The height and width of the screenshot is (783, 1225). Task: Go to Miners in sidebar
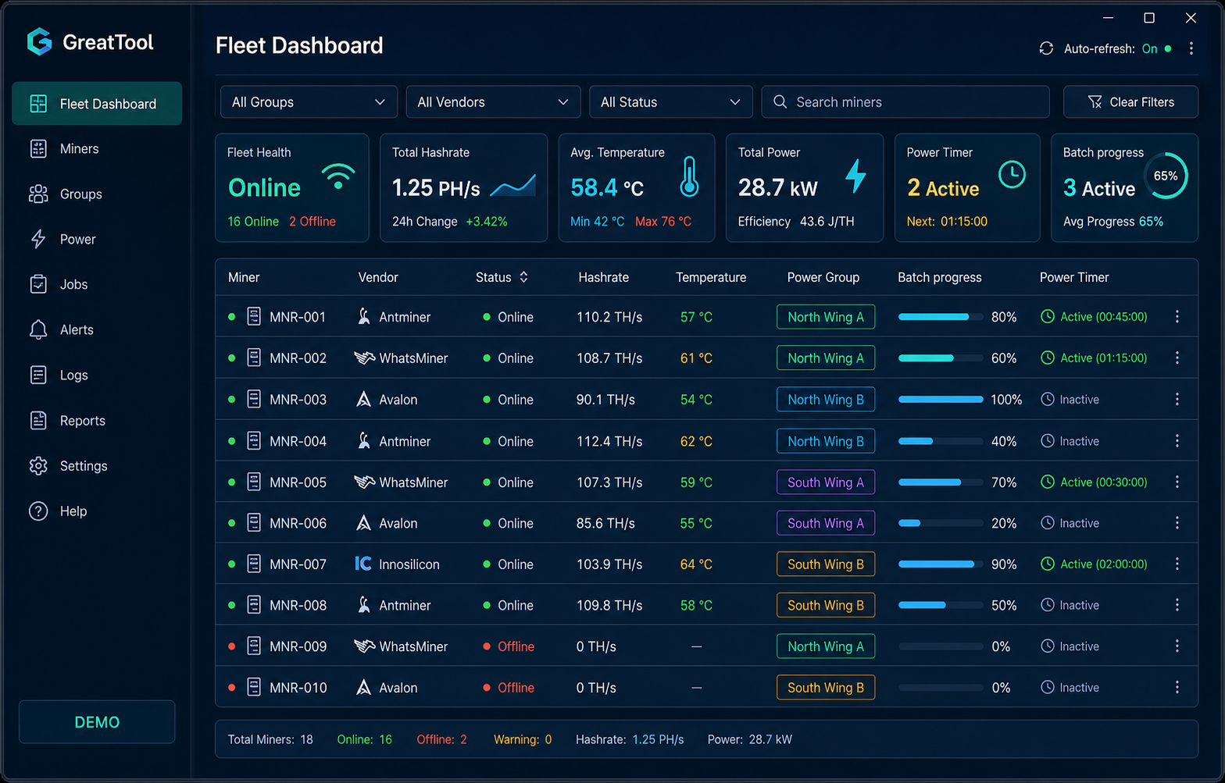point(79,148)
